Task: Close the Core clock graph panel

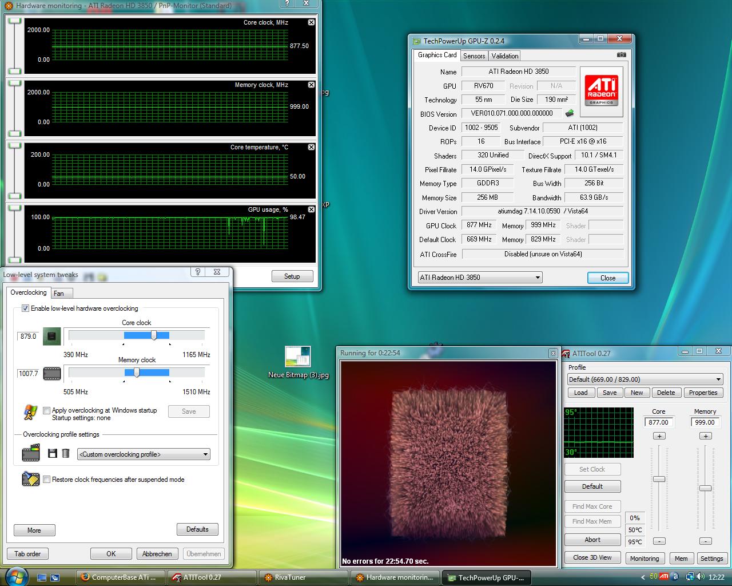Action: (311, 22)
